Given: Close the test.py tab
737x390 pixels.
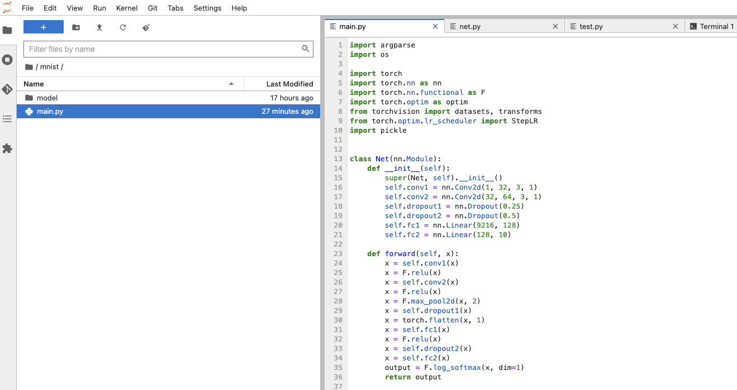Looking at the screenshot, I should (676, 26).
